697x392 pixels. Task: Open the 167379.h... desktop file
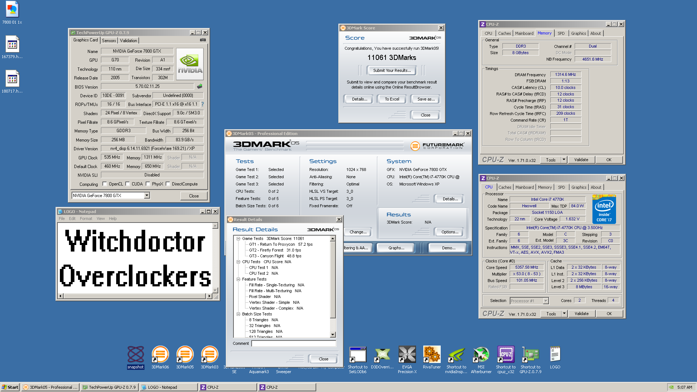coord(12,47)
